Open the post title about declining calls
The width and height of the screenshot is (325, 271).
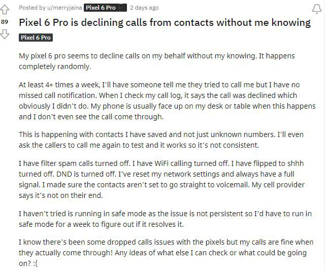point(165,22)
